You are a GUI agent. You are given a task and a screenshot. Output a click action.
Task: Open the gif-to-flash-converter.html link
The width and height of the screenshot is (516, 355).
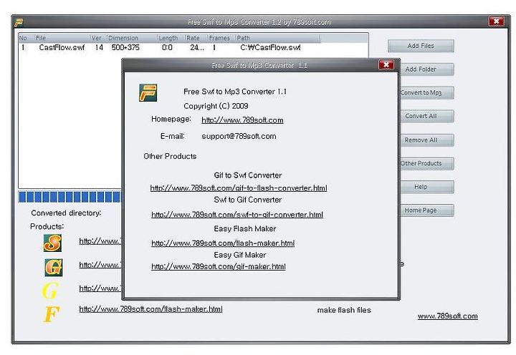(239, 188)
